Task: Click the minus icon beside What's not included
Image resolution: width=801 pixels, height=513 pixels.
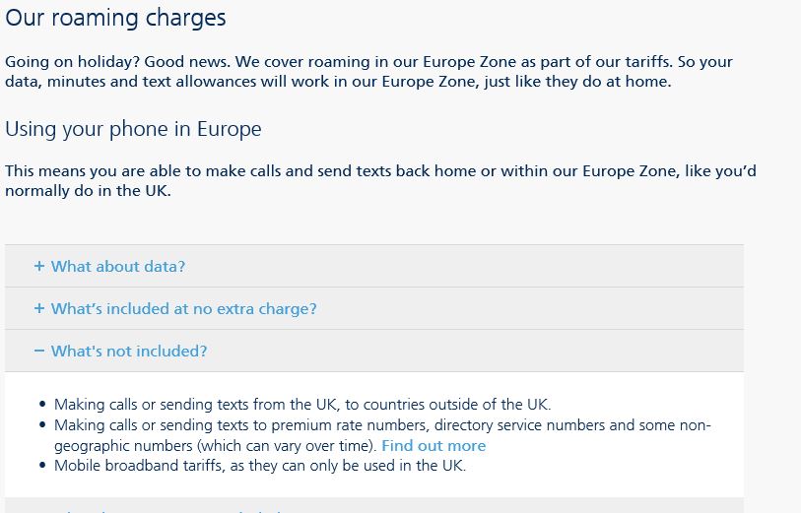Action: (x=39, y=351)
